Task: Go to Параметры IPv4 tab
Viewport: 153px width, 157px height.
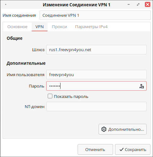Action: (x=91, y=27)
